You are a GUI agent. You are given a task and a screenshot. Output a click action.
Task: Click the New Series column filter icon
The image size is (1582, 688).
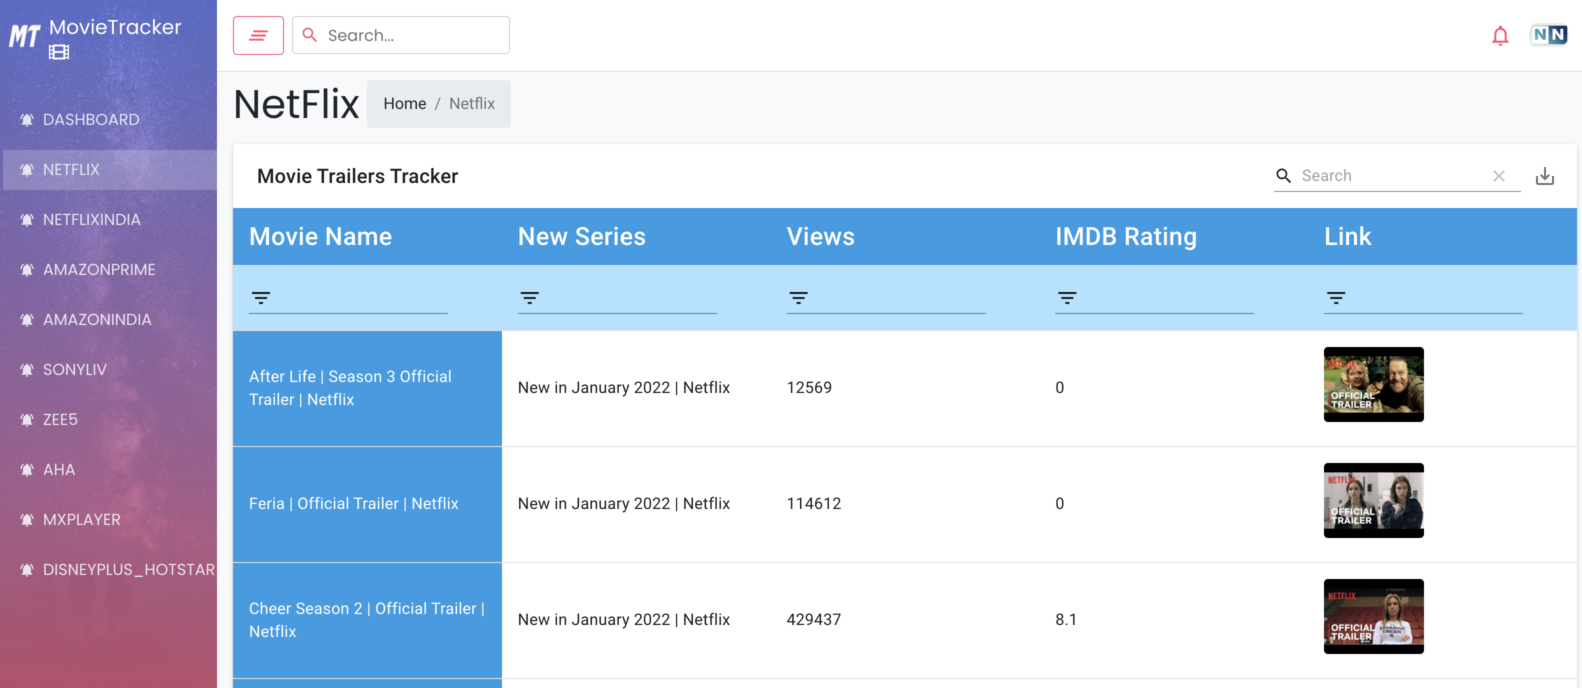(x=529, y=298)
